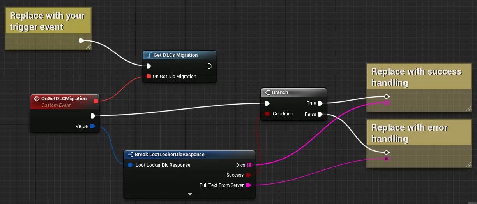Screen dimensions: 477x204
Task: Click the error handling comment corner handle
Action: click(468, 165)
